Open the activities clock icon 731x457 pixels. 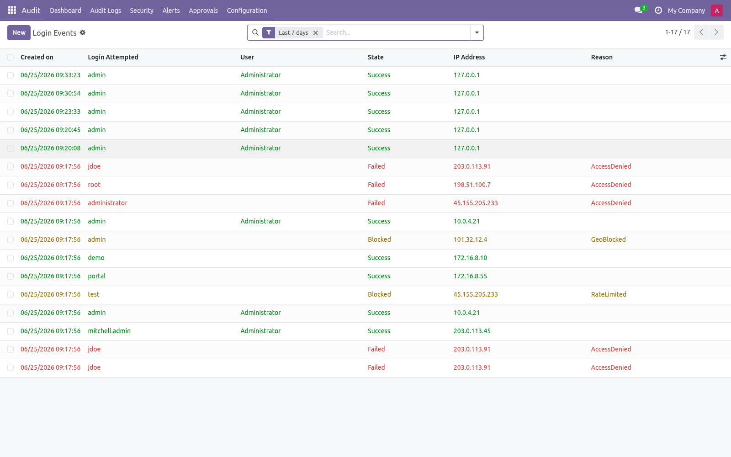tap(658, 10)
